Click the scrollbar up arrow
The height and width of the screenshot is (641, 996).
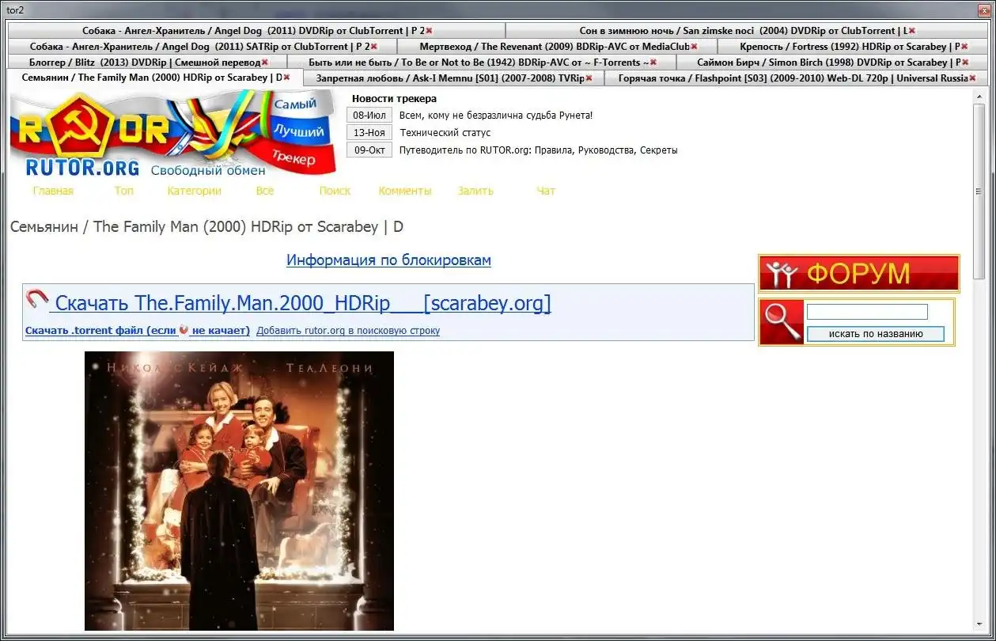coord(979,96)
